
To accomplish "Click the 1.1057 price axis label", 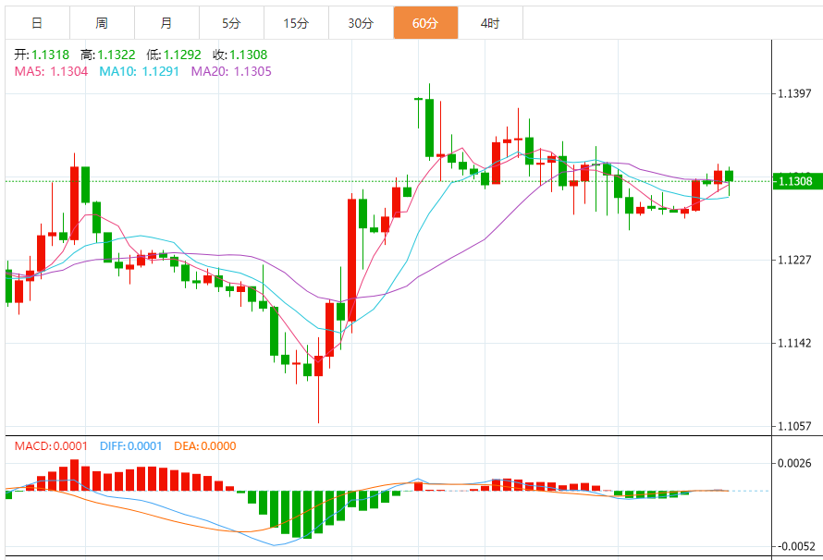I will coord(794,426).
